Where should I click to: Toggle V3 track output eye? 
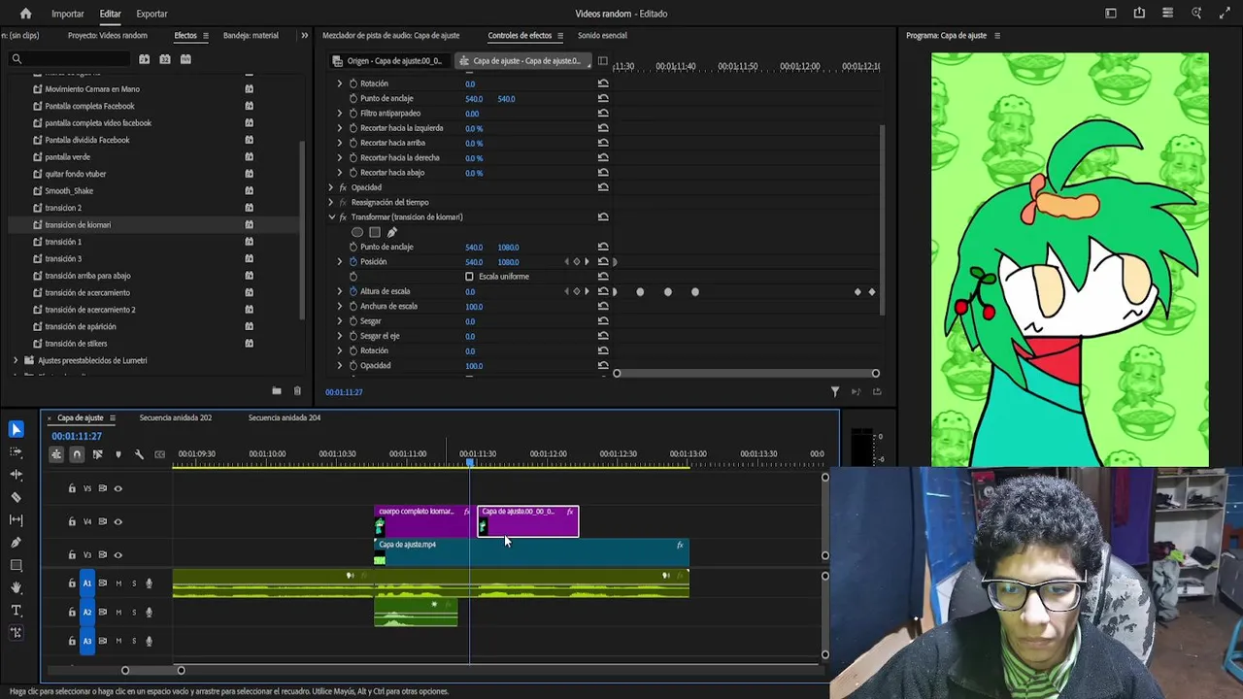point(118,555)
